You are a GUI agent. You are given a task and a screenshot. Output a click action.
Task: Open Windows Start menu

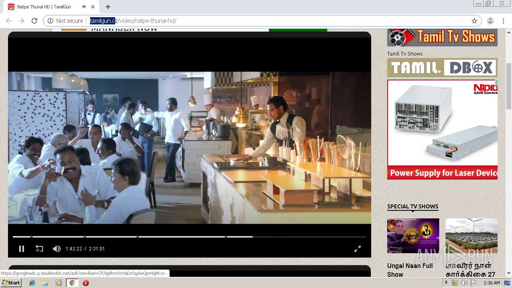click(x=11, y=283)
